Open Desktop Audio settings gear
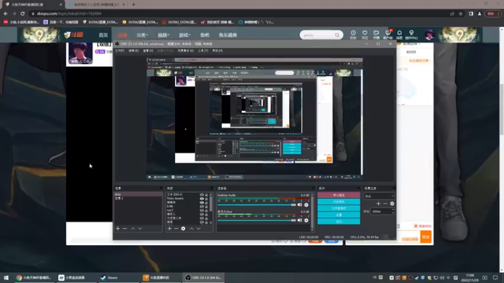504x283 pixels. click(306, 205)
